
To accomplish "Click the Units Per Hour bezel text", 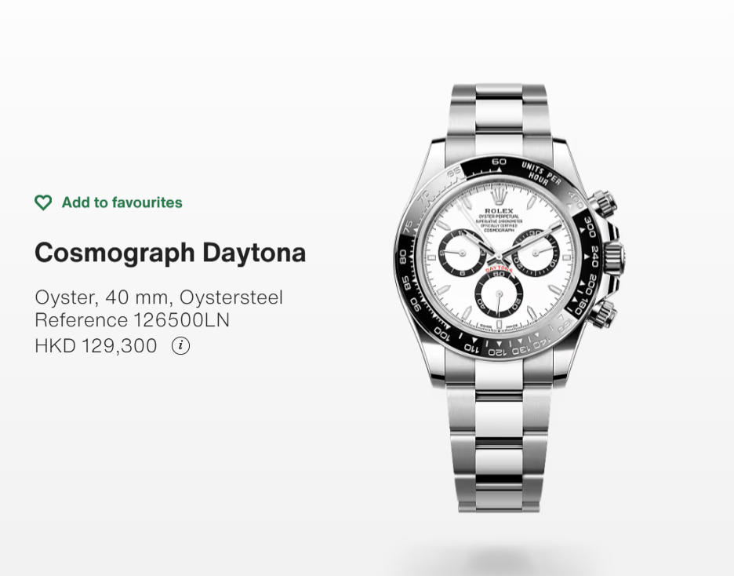I will 540,174.
